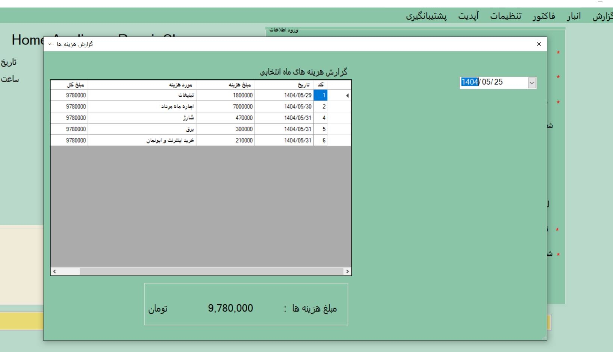Viewport: 613px width, 352px height.
Task: Open the انبار menu
Action: pyautogui.click(x=574, y=16)
